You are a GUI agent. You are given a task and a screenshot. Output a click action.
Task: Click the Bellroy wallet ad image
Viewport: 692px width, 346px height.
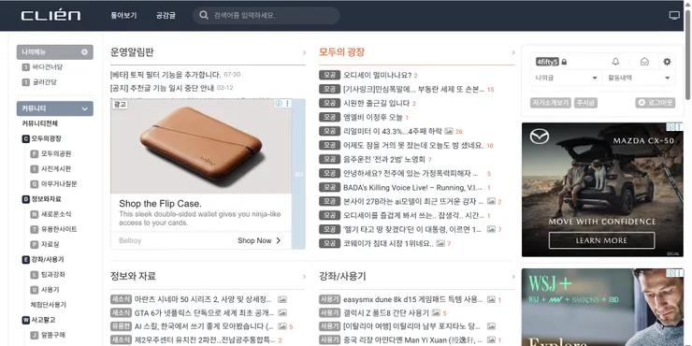[x=201, y=147]
